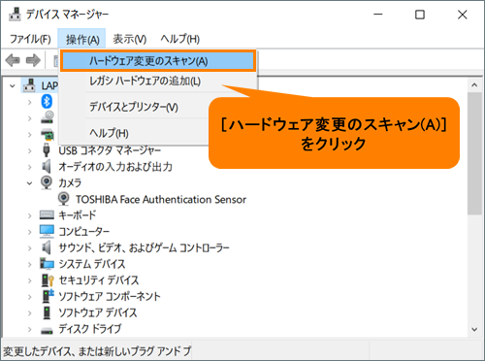This screenshot has height=361, width=485.
Task: Minimize the Device Manager window
Action: 378,15
